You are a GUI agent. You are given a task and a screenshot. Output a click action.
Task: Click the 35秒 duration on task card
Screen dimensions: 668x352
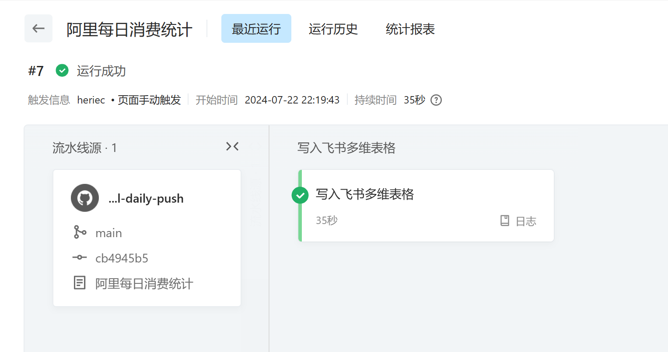(x=327, y=221)
